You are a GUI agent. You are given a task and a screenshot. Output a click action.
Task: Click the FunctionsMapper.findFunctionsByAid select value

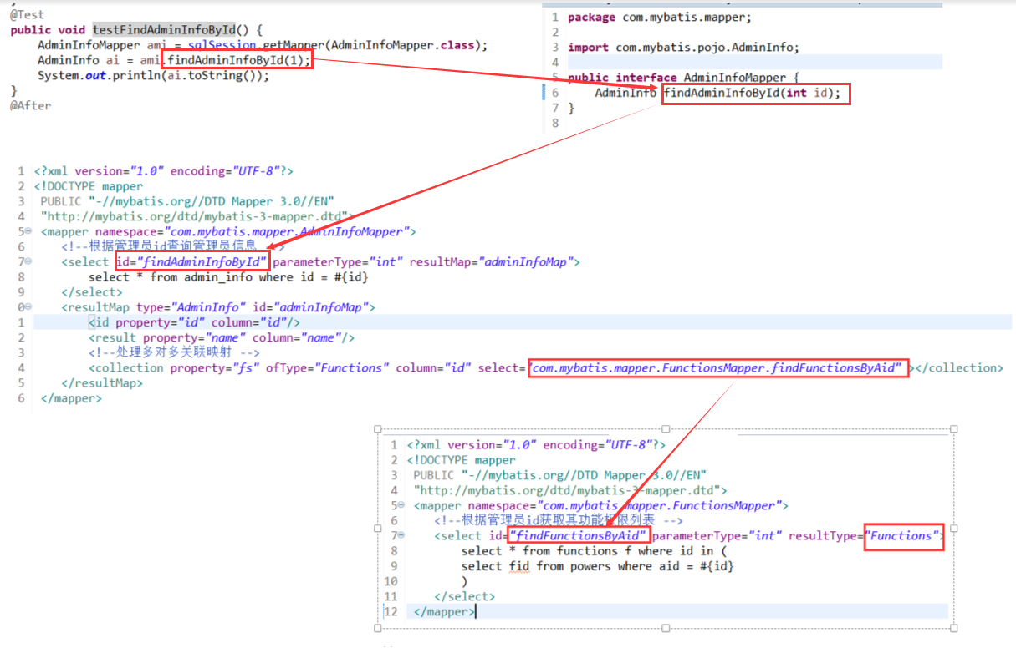tap(717, 367)
